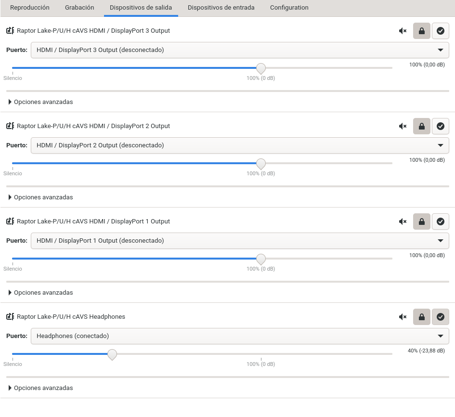Screen dimensions: 455x417
Task: Click the 100% (0 dB) mark under Headphones slider
Action: tap(261, 364)
